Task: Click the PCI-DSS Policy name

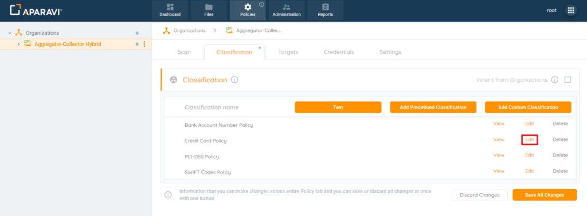Action: (x=202, y=157)
